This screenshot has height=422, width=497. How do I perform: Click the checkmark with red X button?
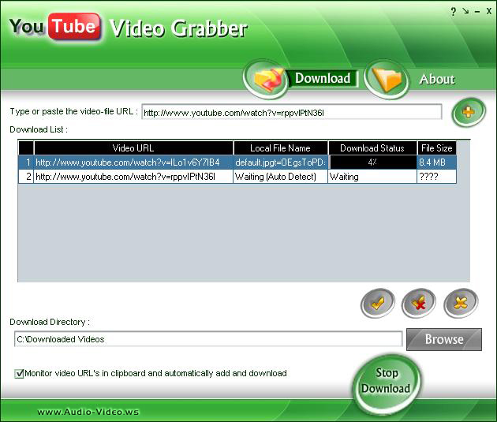419,303
